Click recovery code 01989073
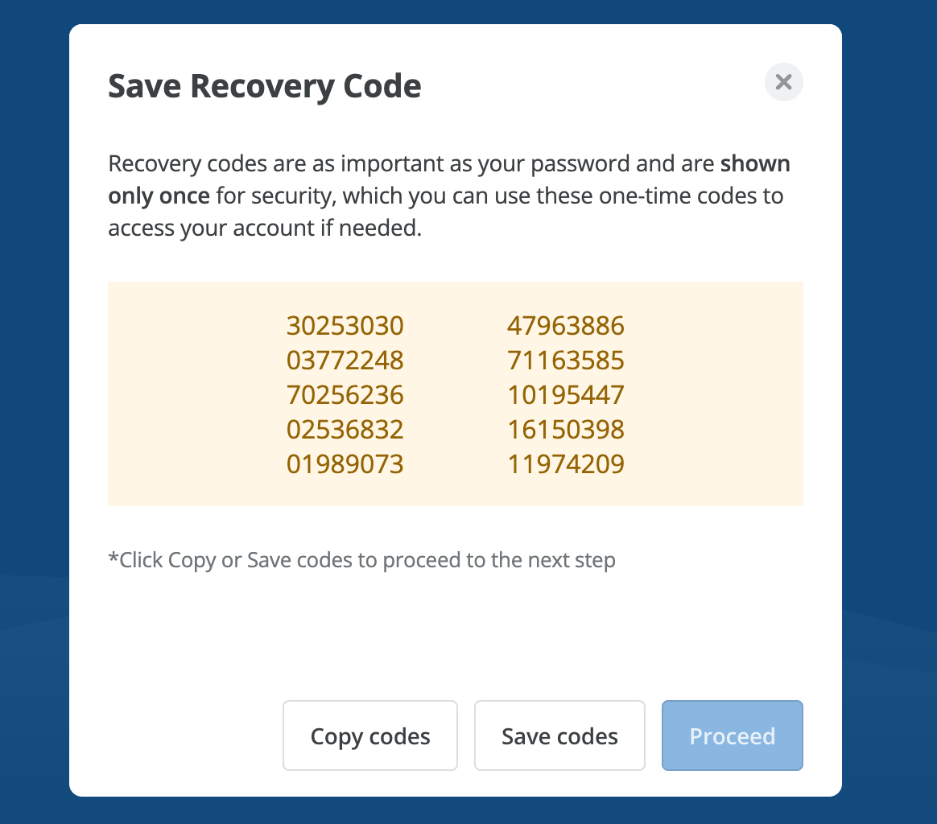The image size is (937, 824). pos(345,464)
